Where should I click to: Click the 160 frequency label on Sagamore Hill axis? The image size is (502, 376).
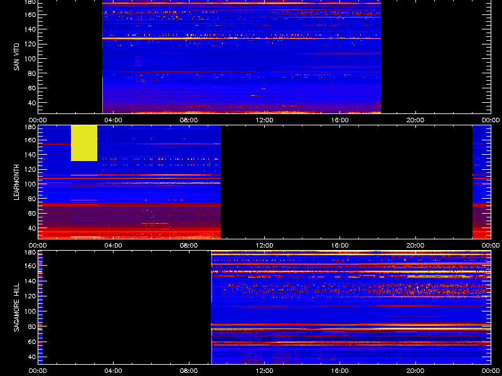tap(30, 266)
